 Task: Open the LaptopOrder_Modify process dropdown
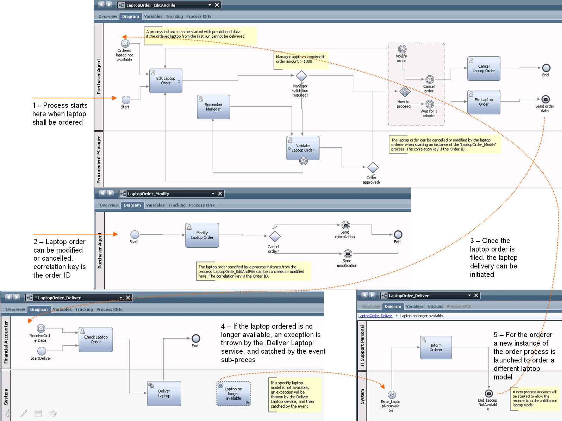pos(213,193)
